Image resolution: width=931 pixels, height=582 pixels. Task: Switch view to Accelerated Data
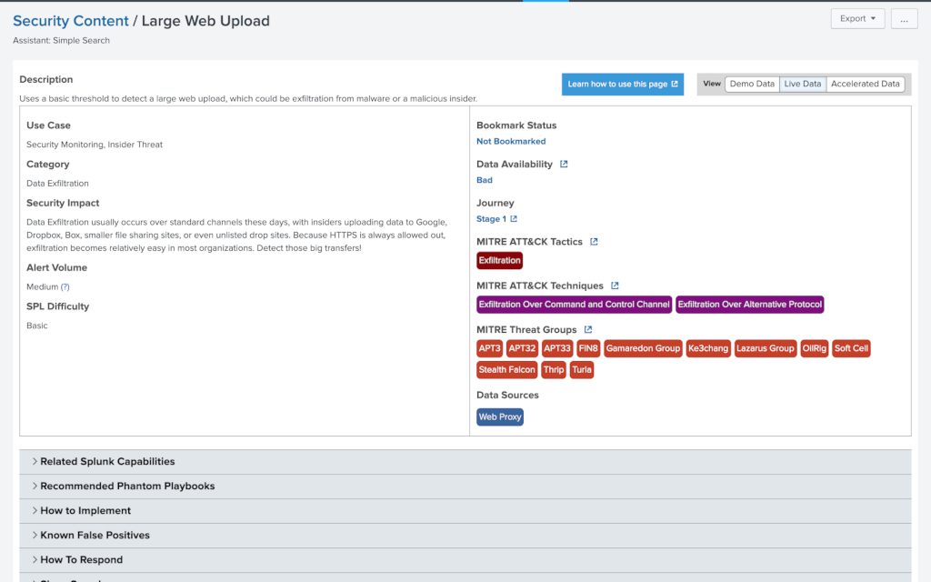click(x=866, y=84)
